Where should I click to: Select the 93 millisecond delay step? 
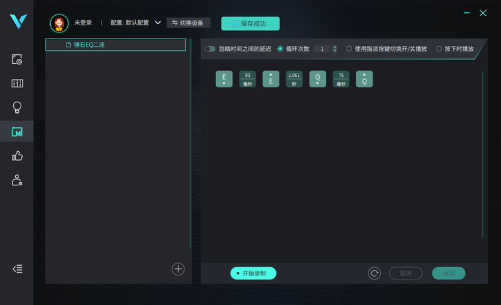coord(247,79)
